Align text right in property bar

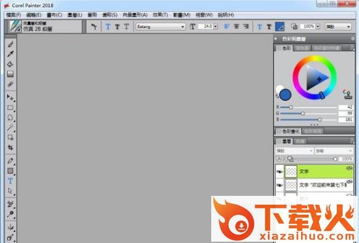(246, 27)
